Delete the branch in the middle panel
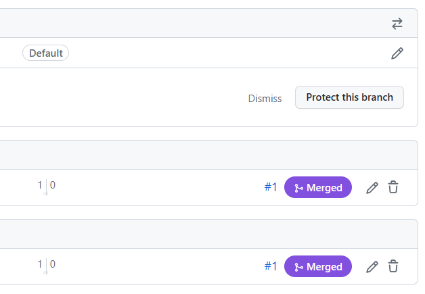The image size is (425, 294). click(393, 188)
